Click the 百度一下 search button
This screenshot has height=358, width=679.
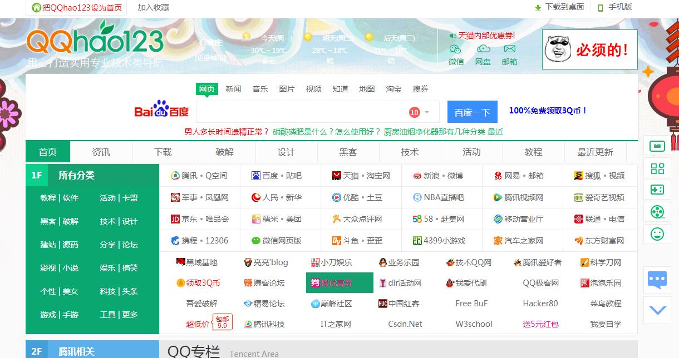click(x=473, y=112)
